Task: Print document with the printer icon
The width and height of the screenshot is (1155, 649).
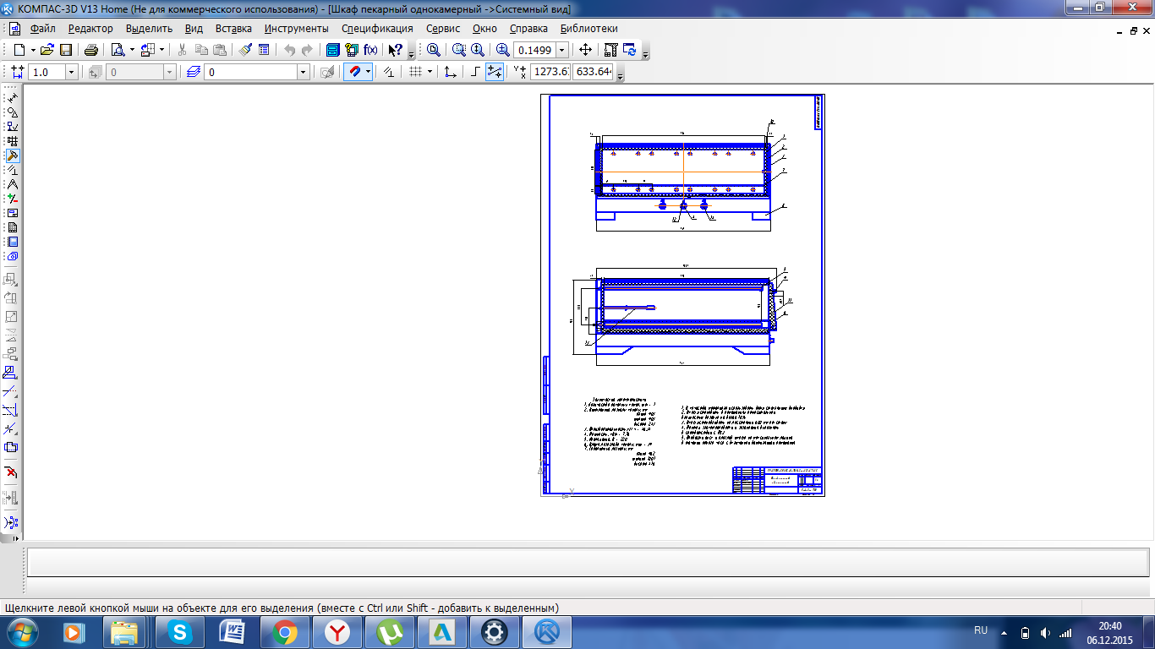Action: [x=91, y=50]
